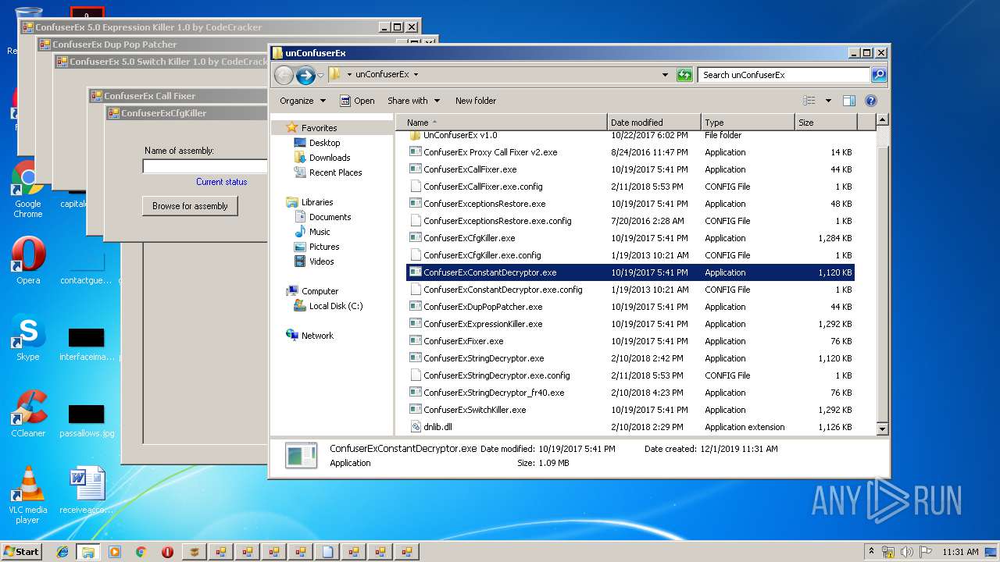Open the Share with dropdown

point(413,101)
